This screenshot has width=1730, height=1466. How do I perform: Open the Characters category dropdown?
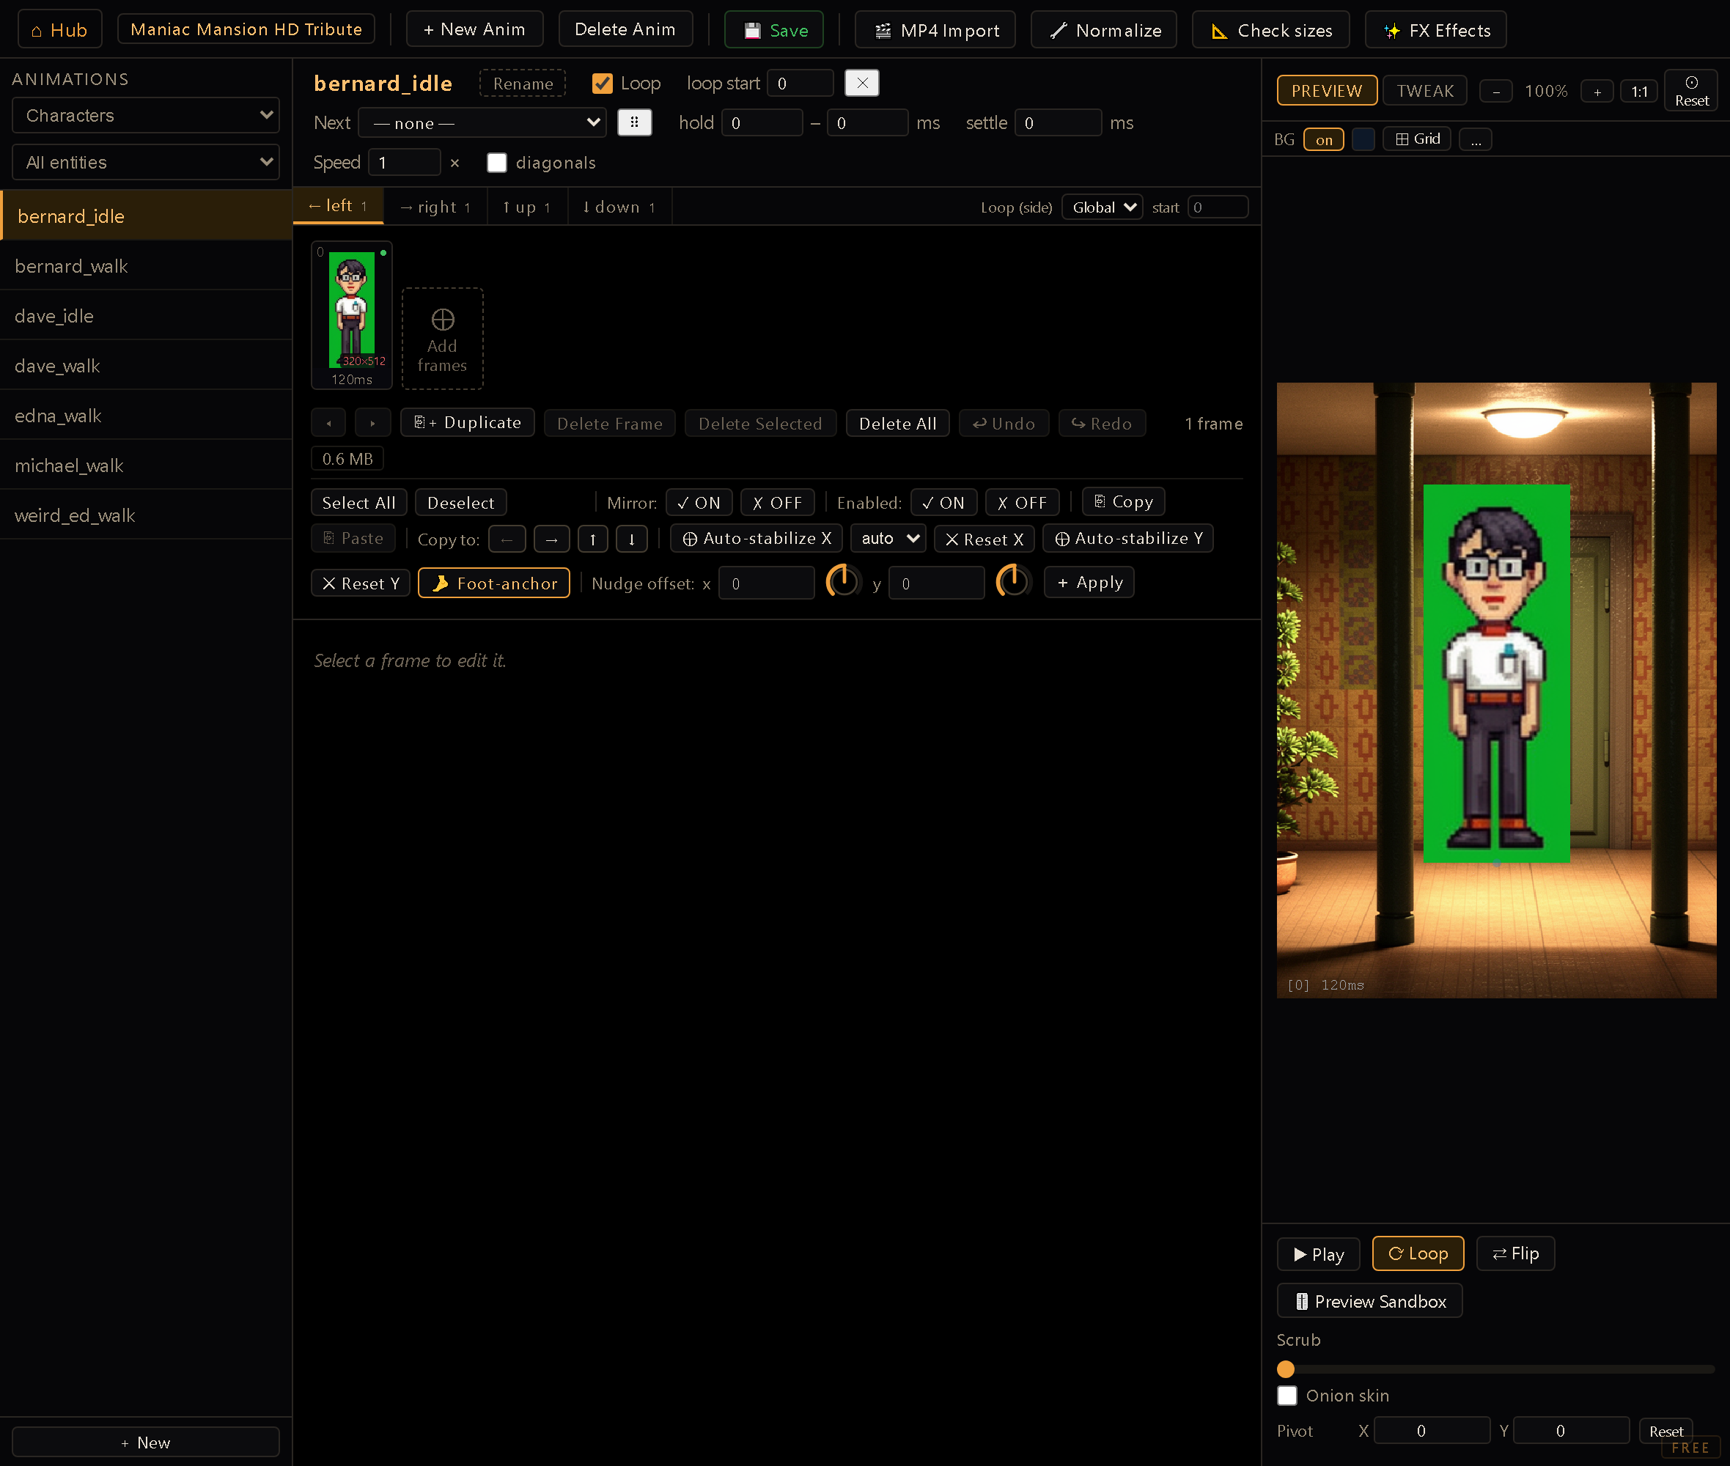tap(145, 116)
